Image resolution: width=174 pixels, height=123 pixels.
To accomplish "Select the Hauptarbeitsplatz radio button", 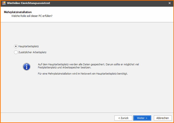I will point(16,46).
